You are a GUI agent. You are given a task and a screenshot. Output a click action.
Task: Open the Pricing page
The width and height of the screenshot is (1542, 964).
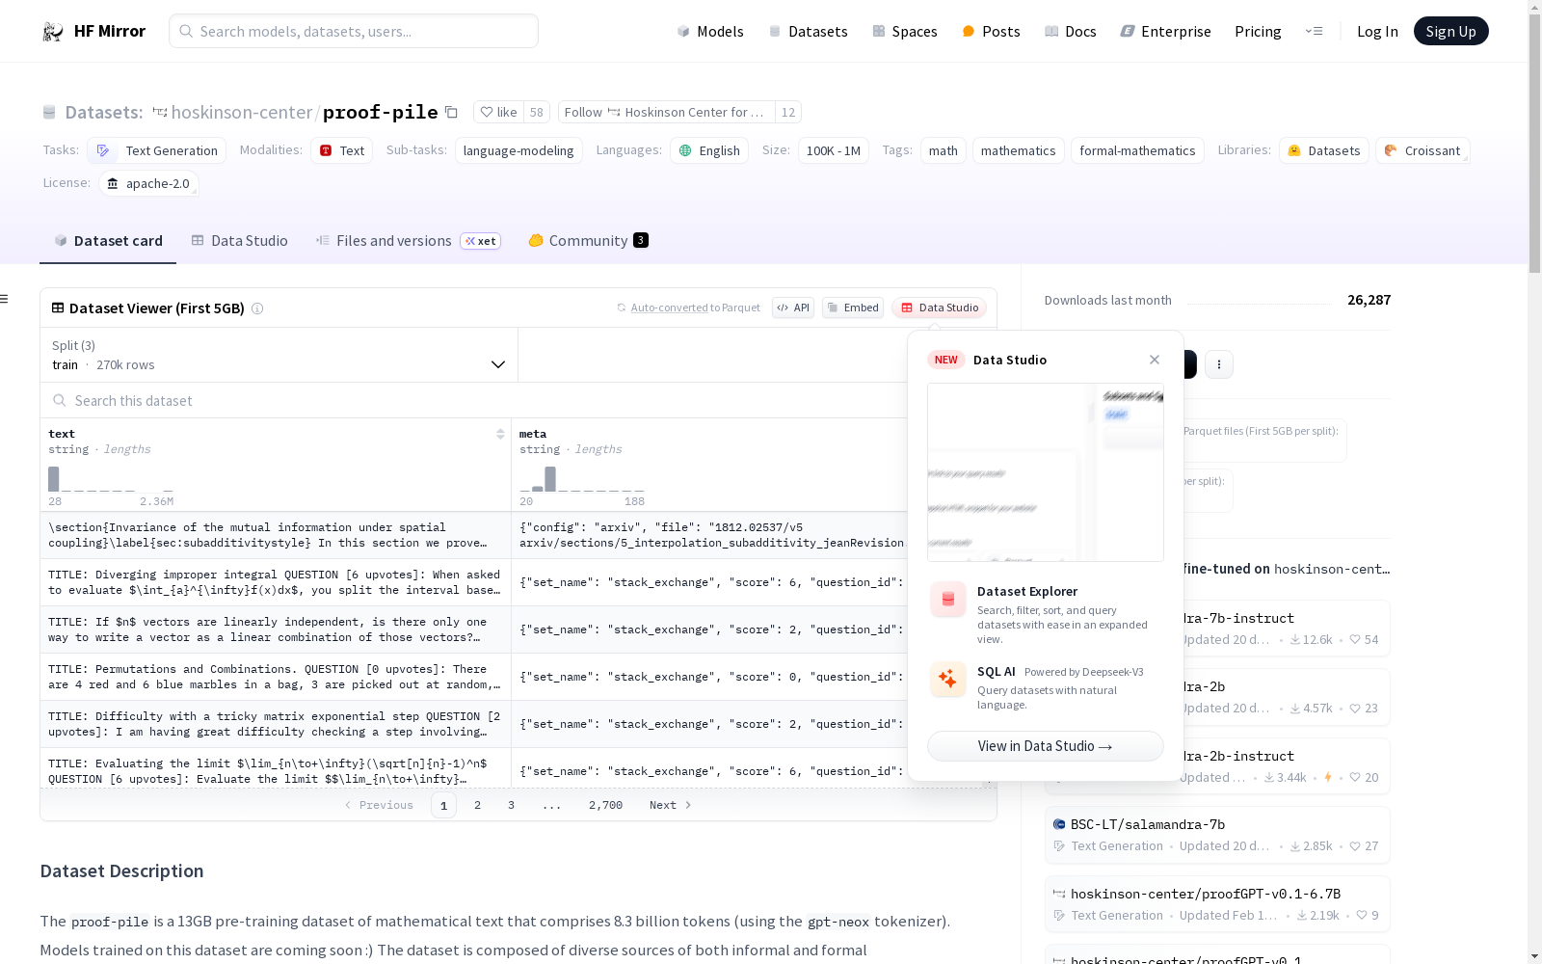[1258, 31]
